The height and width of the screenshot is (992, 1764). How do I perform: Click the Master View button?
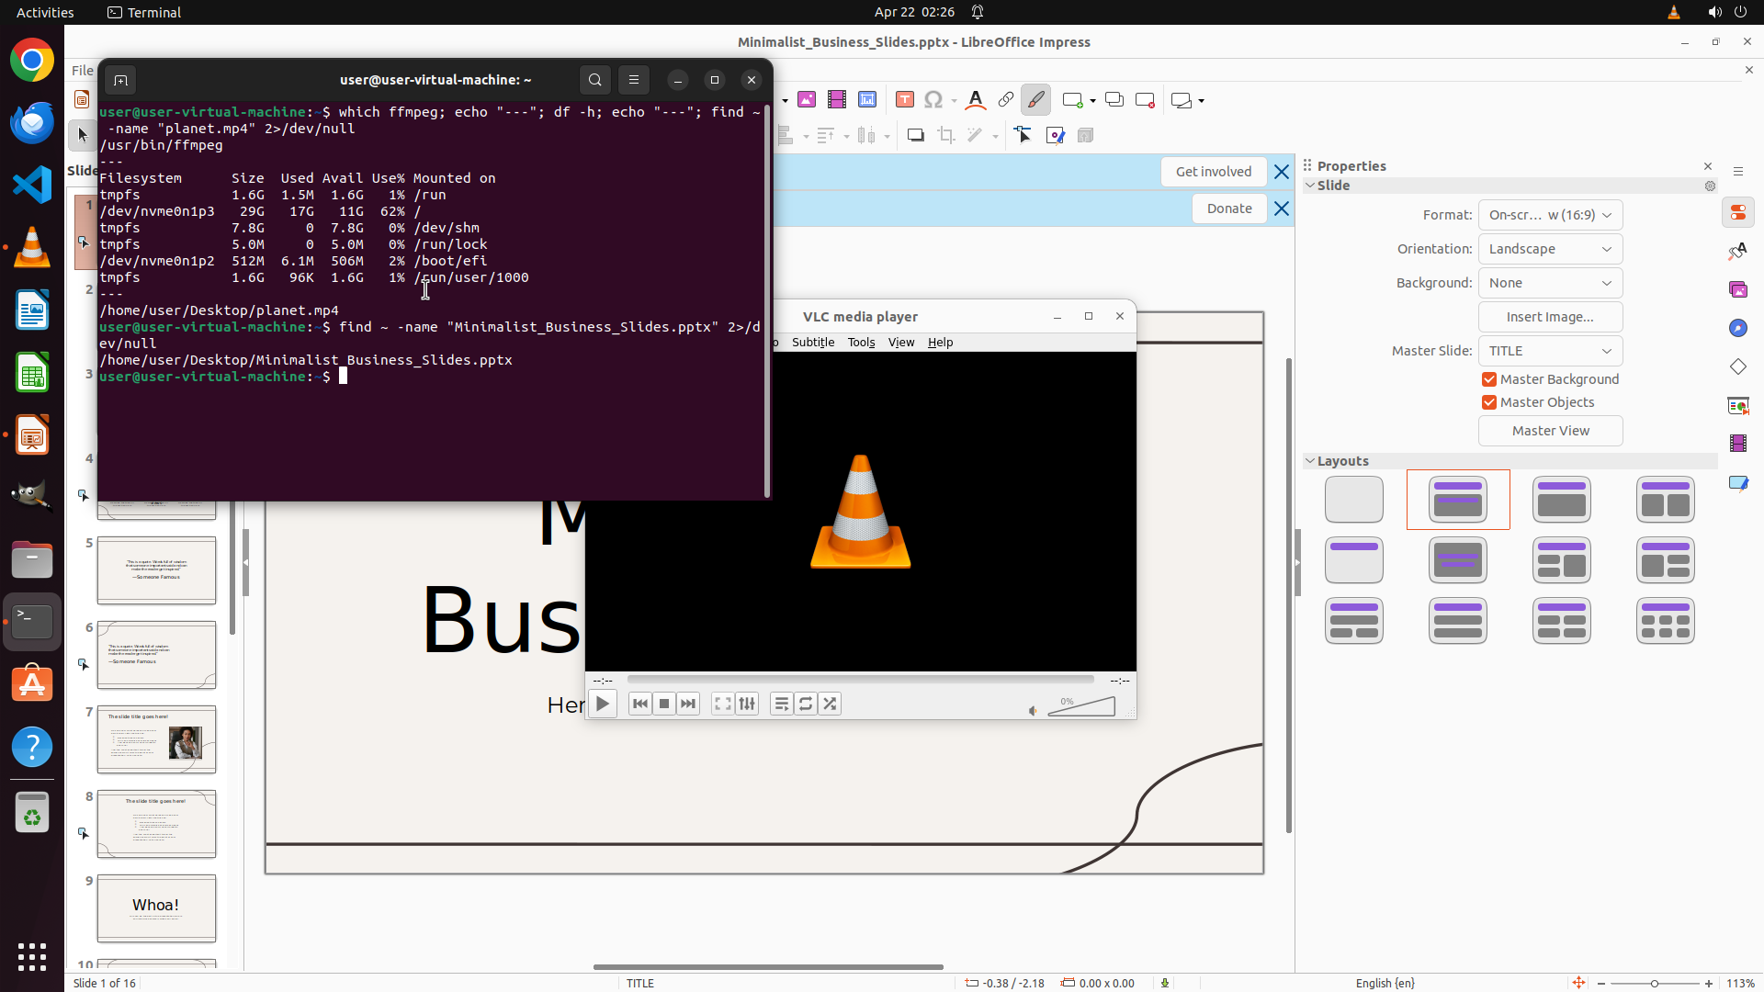1550,431
